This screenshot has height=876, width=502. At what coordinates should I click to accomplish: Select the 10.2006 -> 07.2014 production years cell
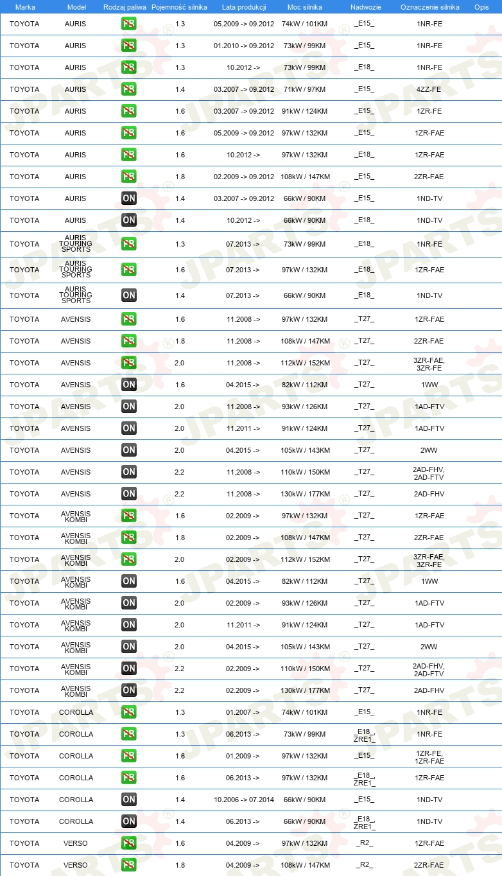point(244,800)
